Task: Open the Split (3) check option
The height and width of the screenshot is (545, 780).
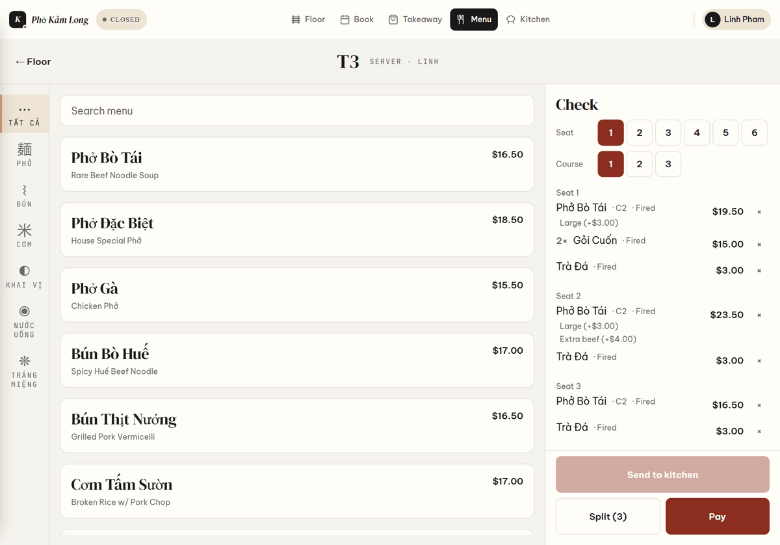Action: (608, 516)
